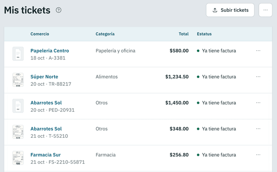The image size is (277, 172).
Task: Select the Papelería y oficina category cell
Action: [116, 51]
